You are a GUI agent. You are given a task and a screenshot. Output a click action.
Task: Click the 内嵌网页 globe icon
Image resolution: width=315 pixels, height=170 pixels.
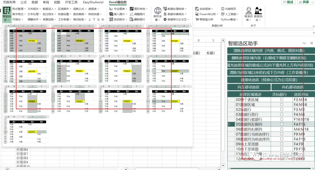(x=223, y=9)
